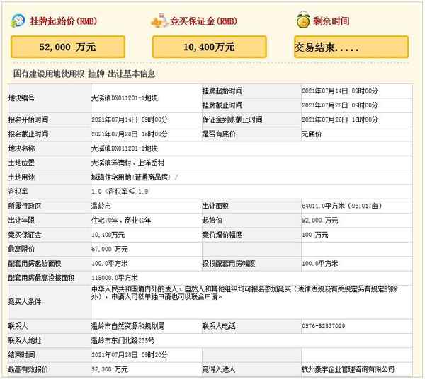Select the 温岭市 district value
The image size is (425, 379).
tap(101, 206)
